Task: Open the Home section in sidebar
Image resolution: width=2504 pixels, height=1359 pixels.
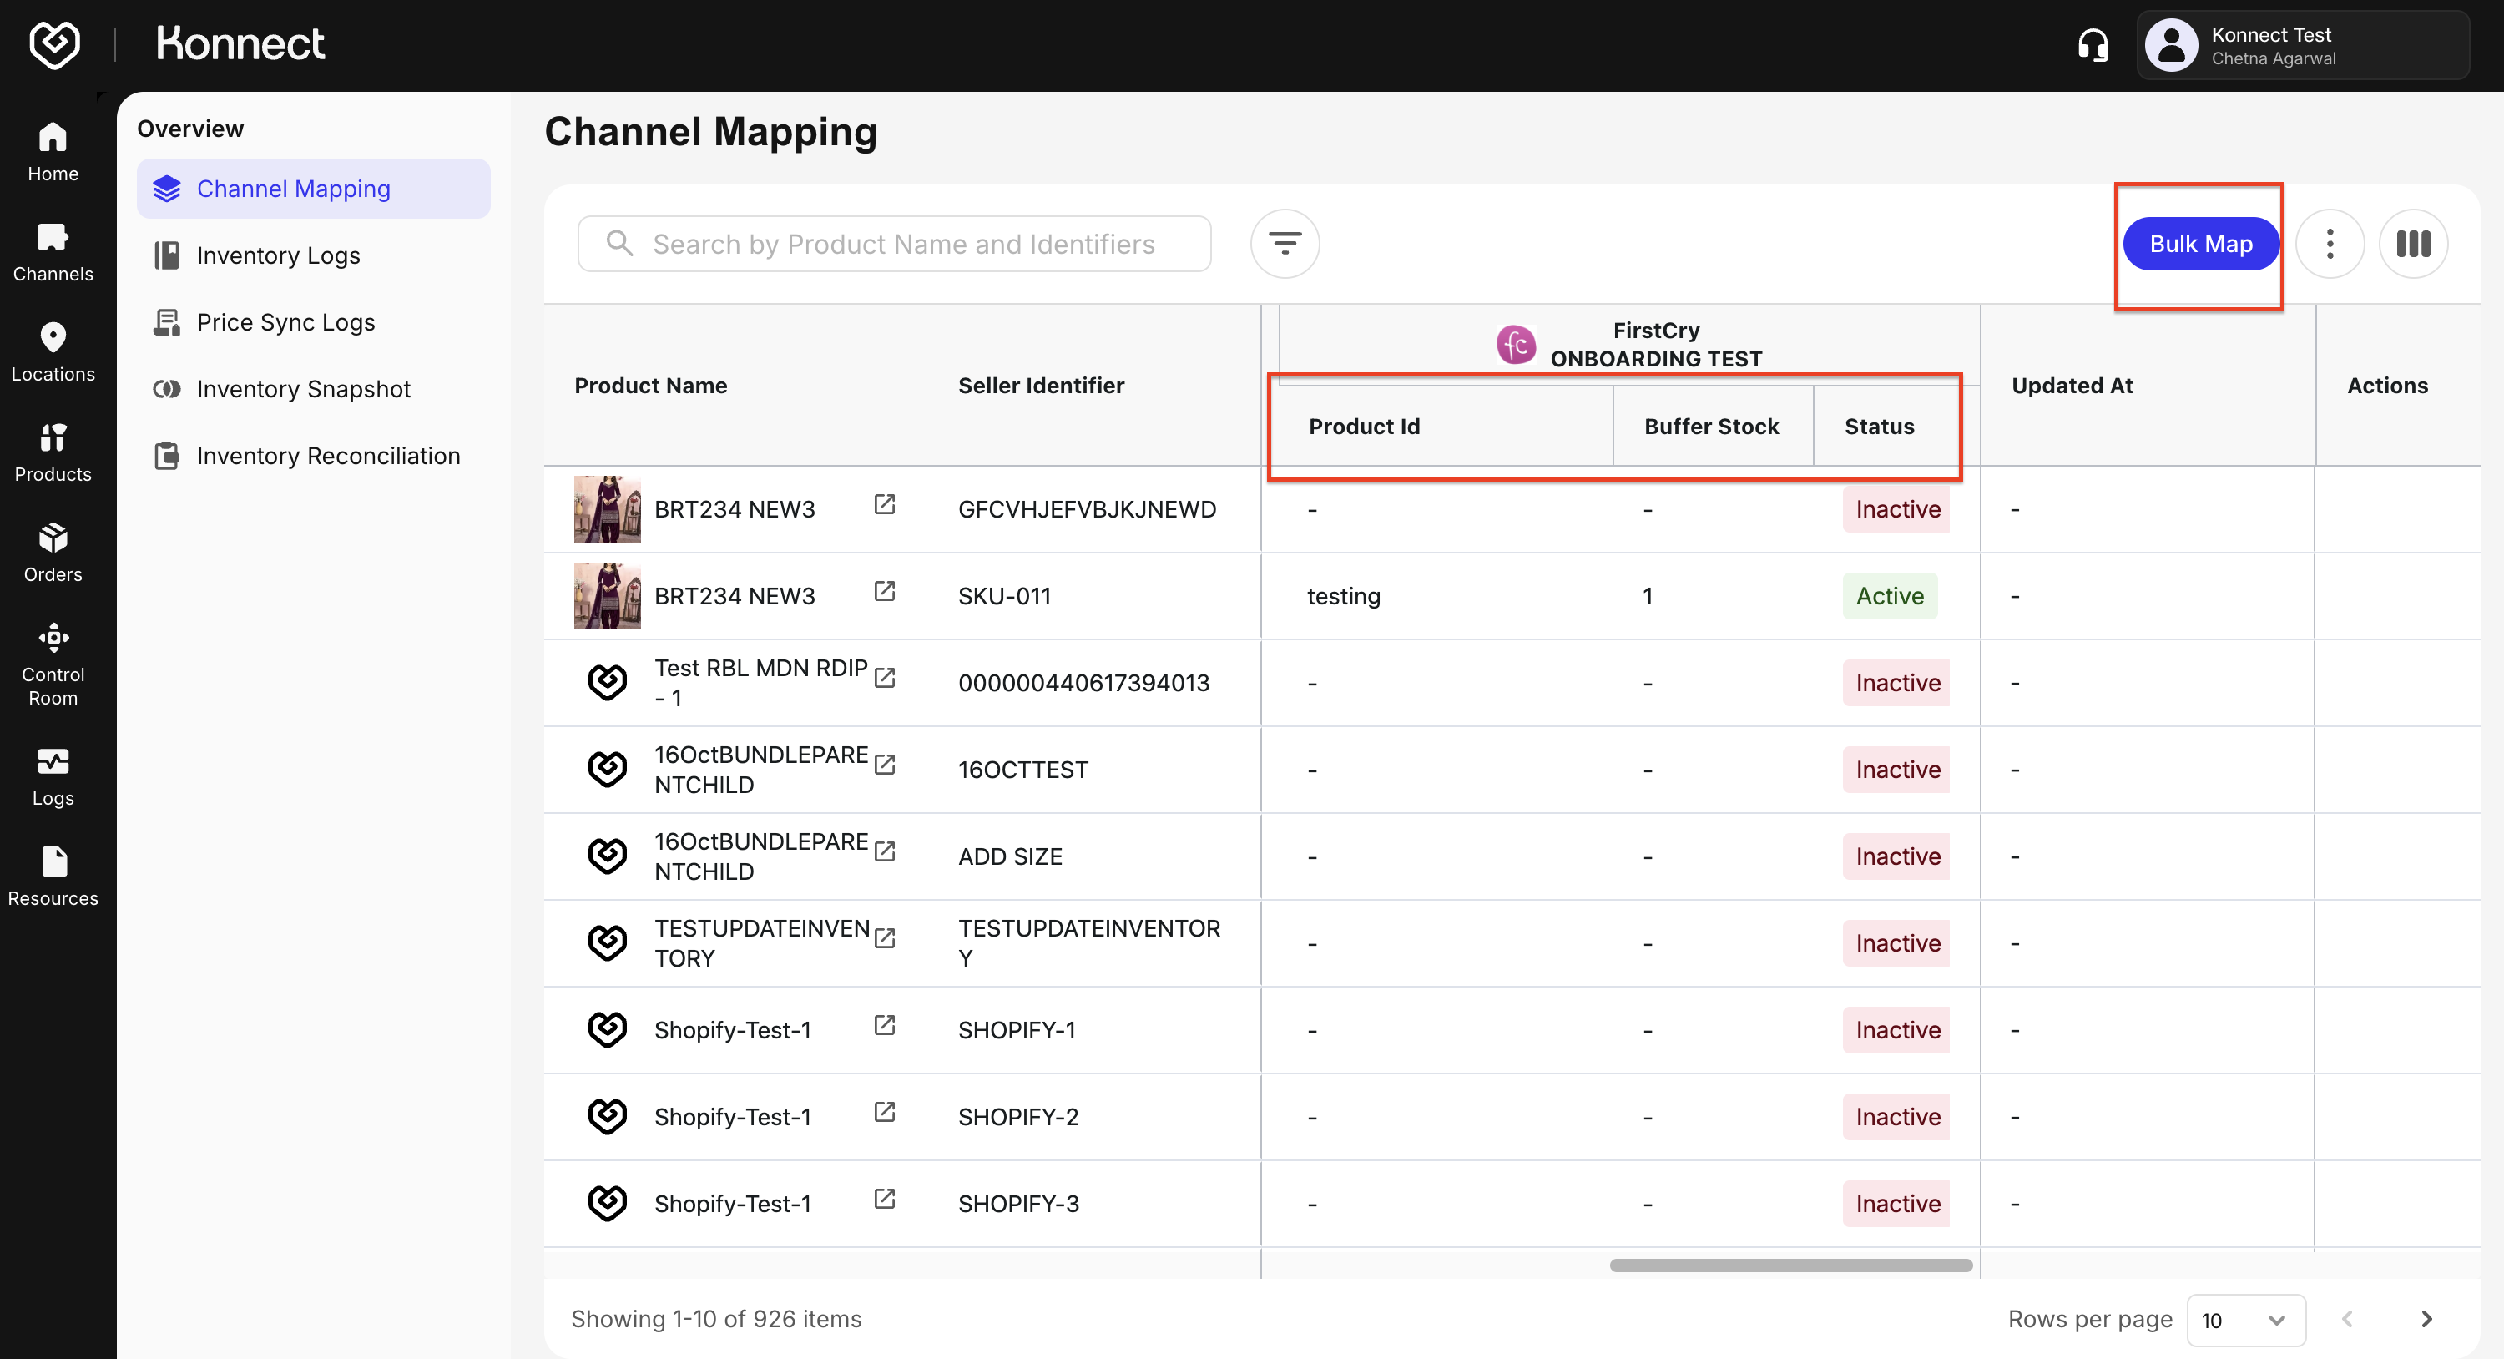Action: (x=53, y=152)
